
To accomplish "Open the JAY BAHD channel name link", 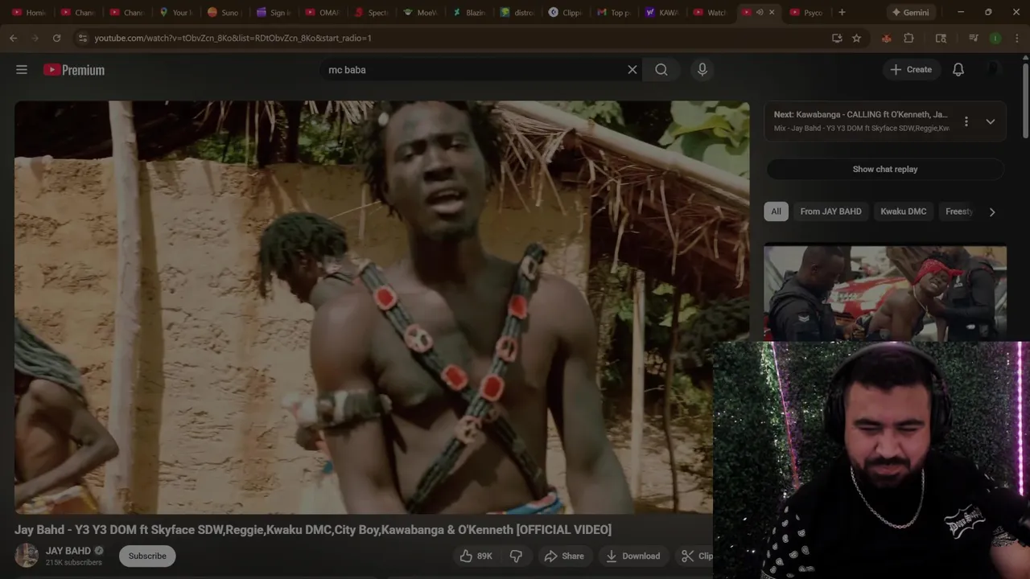I will pyautogui.click(x=68, y=551).
